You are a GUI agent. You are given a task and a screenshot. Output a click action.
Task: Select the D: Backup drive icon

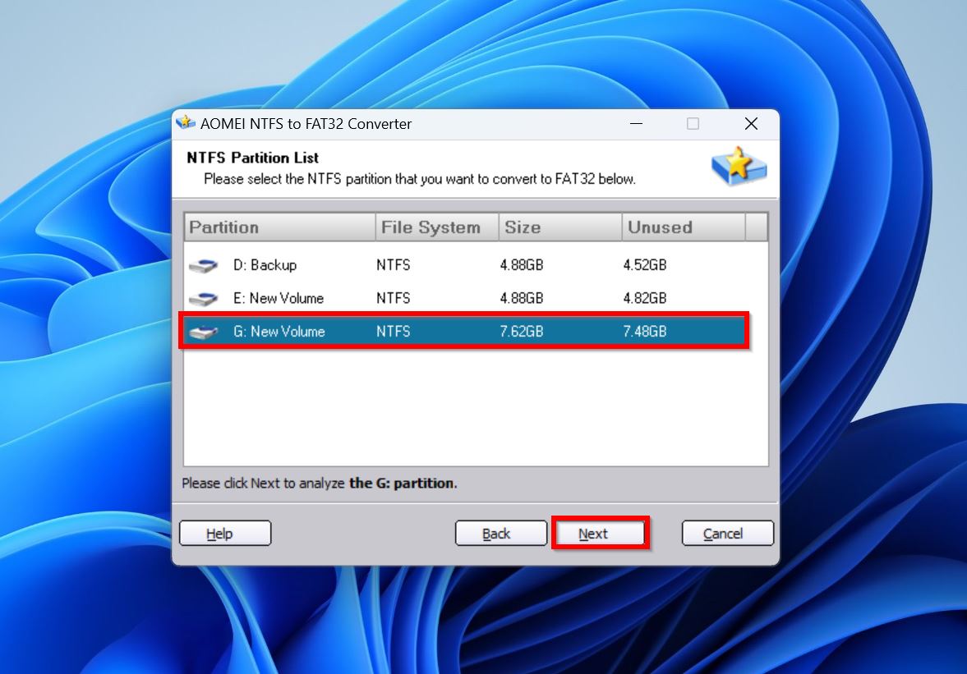coord(204,265)
